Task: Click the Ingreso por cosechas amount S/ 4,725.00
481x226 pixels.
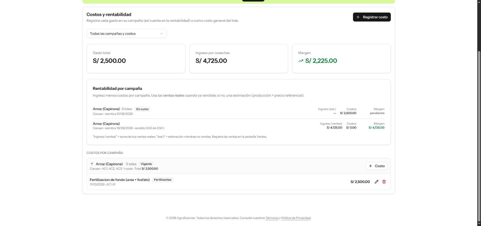Action: (x=211, y=61)
